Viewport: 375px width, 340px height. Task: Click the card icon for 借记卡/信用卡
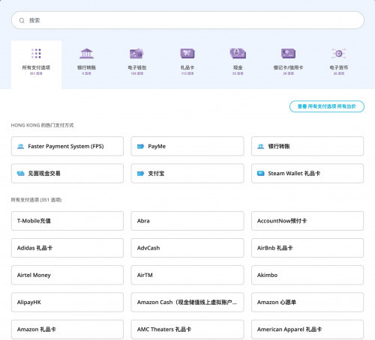point(288,53)
